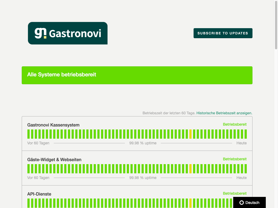Click the last green bar of Gäste-Widget & Webseiten
Image resolution: width=278 pixels, height=208 pixels.
coord(246,169)
